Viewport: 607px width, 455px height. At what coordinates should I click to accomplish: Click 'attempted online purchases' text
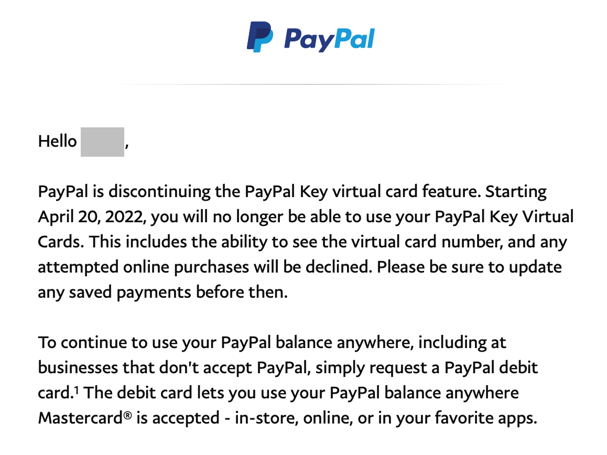tap(143, 267)
